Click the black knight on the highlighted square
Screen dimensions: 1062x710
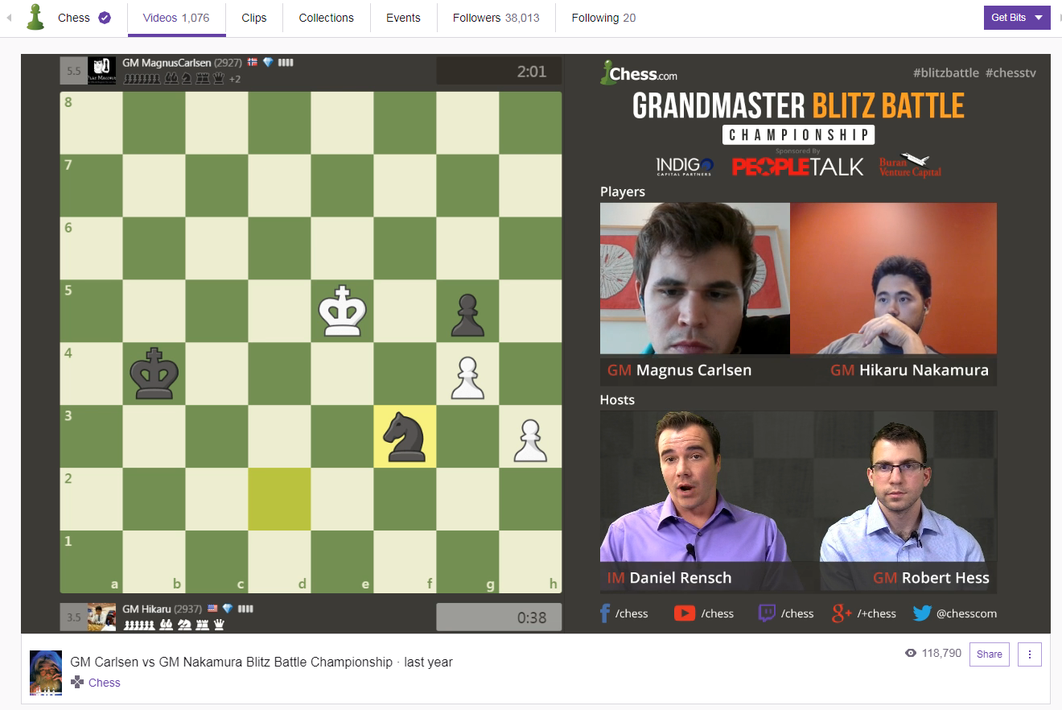(405, 436)
